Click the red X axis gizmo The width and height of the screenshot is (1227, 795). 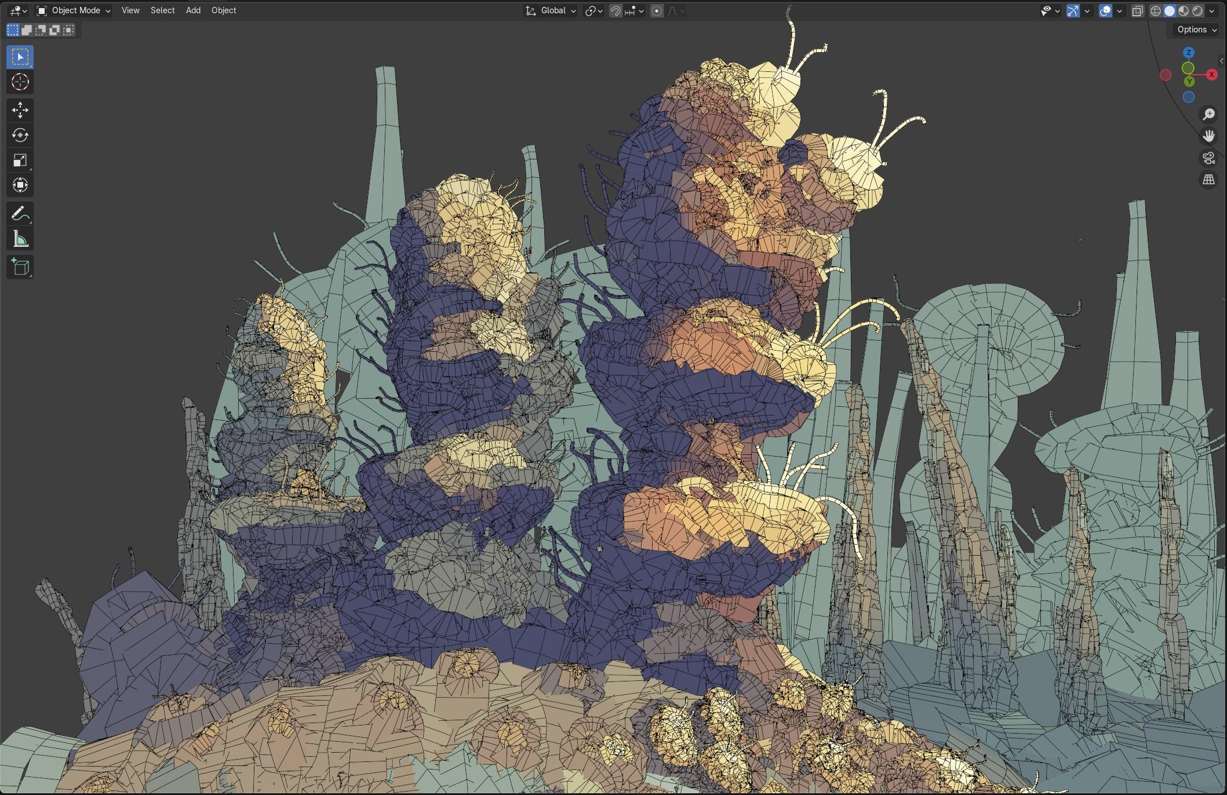[1211, 75]
